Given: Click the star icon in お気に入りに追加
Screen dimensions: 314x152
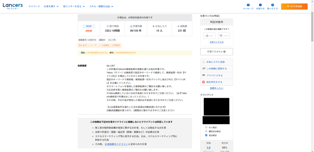Looking at the screenshot, I should coord(203,62).
